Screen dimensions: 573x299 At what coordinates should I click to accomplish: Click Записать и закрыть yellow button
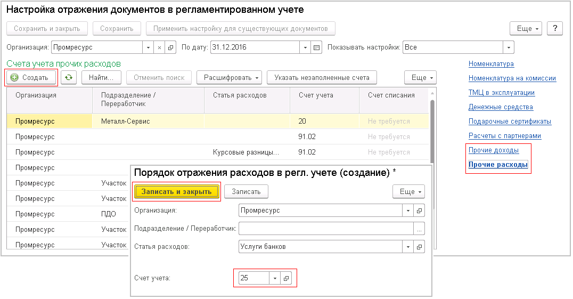point(176,191)
